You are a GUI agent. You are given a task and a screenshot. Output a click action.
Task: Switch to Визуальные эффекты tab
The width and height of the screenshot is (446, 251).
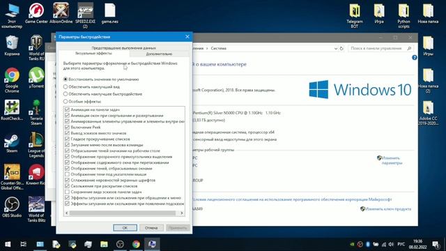(x=93, y=53)
